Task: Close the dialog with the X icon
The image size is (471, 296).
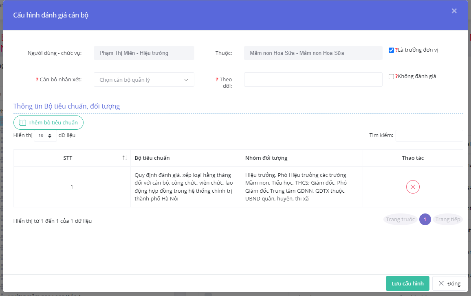Action: [454, 11]
